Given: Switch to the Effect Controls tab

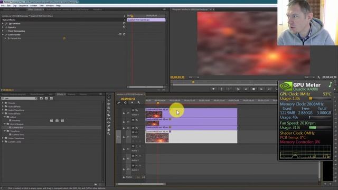Looking at the screenshot, I should point(35,9).
